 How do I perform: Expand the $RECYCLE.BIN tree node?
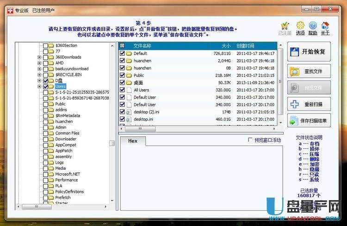tap(39, 74)
